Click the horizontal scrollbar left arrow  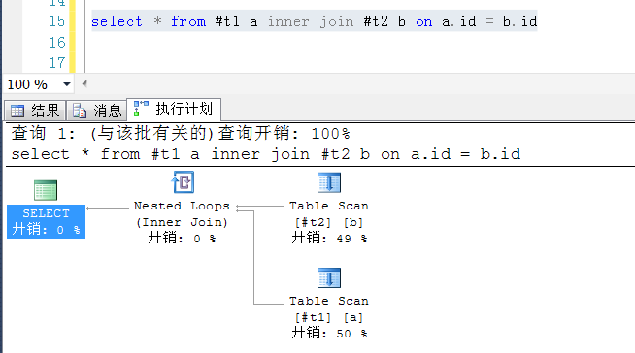tap(84, 84)
